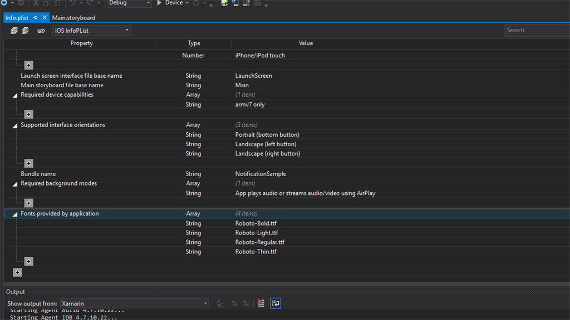Add new item under Fonts provided by application
This screenshot has width=570, height=320.
[29, 262]
